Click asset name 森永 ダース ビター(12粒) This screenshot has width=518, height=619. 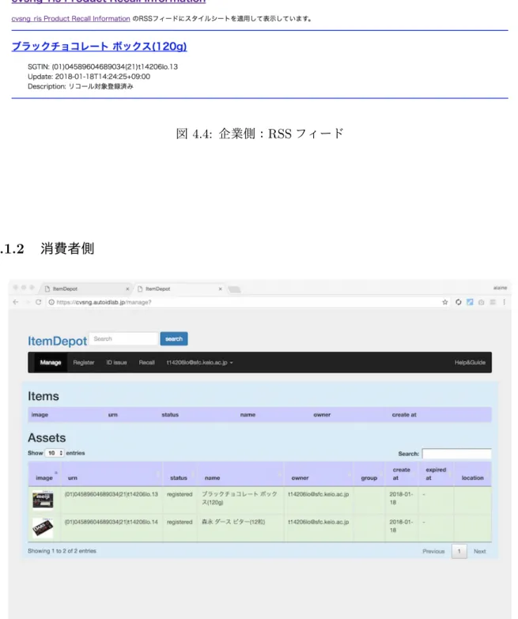[233, 522]
